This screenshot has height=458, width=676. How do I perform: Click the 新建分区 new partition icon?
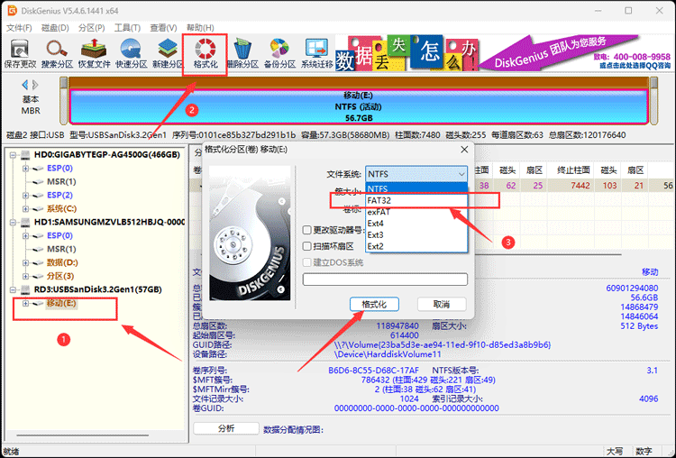[168, 54]
